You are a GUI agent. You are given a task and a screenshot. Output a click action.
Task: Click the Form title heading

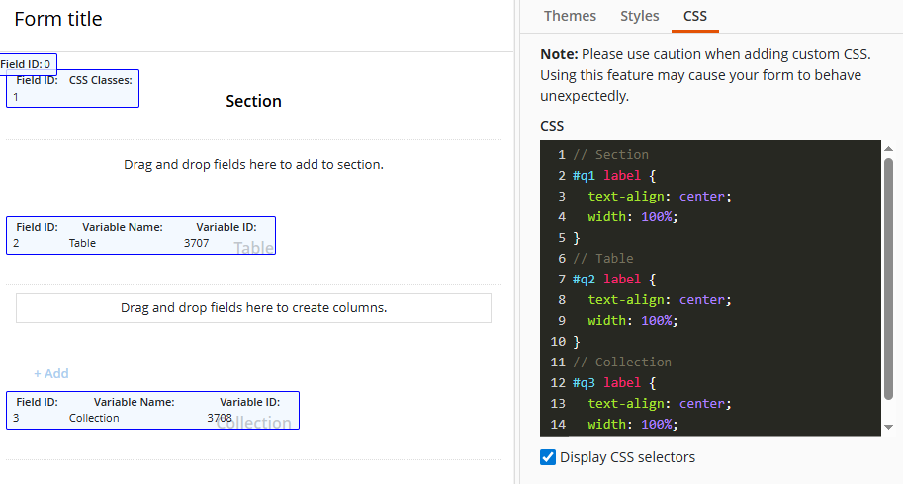[x=58, y=19]
